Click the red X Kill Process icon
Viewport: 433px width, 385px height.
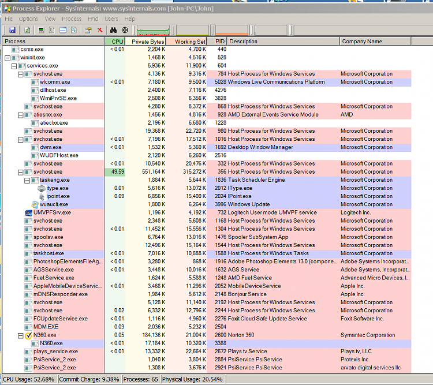coord(100,30)
